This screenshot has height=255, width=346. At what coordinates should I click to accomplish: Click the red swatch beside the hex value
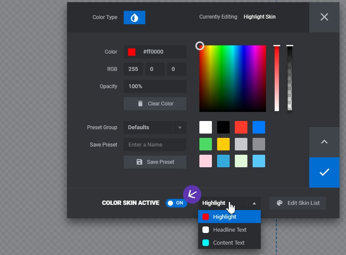(132, 52)
